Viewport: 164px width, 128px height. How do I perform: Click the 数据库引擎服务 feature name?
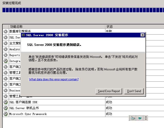pyautogui.click(x=20, y=31)
